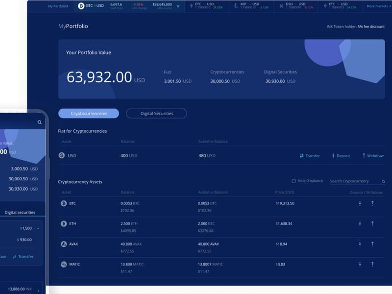The height and width of the screenshot is (294, 392).
Task: Click the ETH coin icon in the asset list
Action: [63, 222]
